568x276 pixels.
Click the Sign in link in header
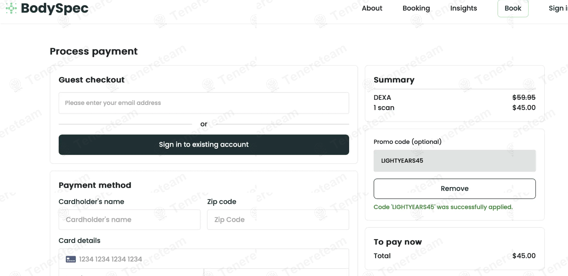(x=558, y=8)
